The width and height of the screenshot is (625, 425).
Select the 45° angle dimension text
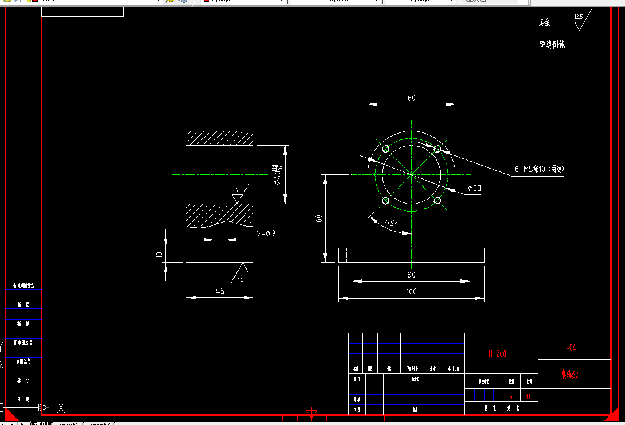(391, 223)
